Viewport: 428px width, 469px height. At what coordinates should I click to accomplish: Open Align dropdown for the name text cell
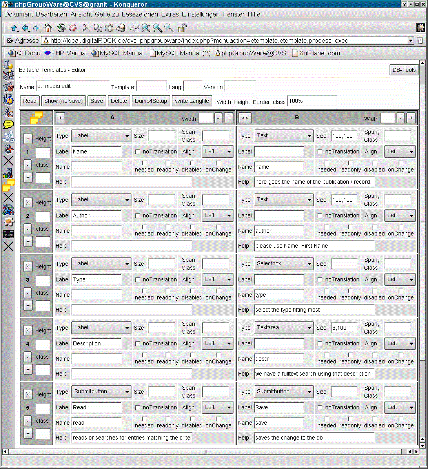[400, 151]
